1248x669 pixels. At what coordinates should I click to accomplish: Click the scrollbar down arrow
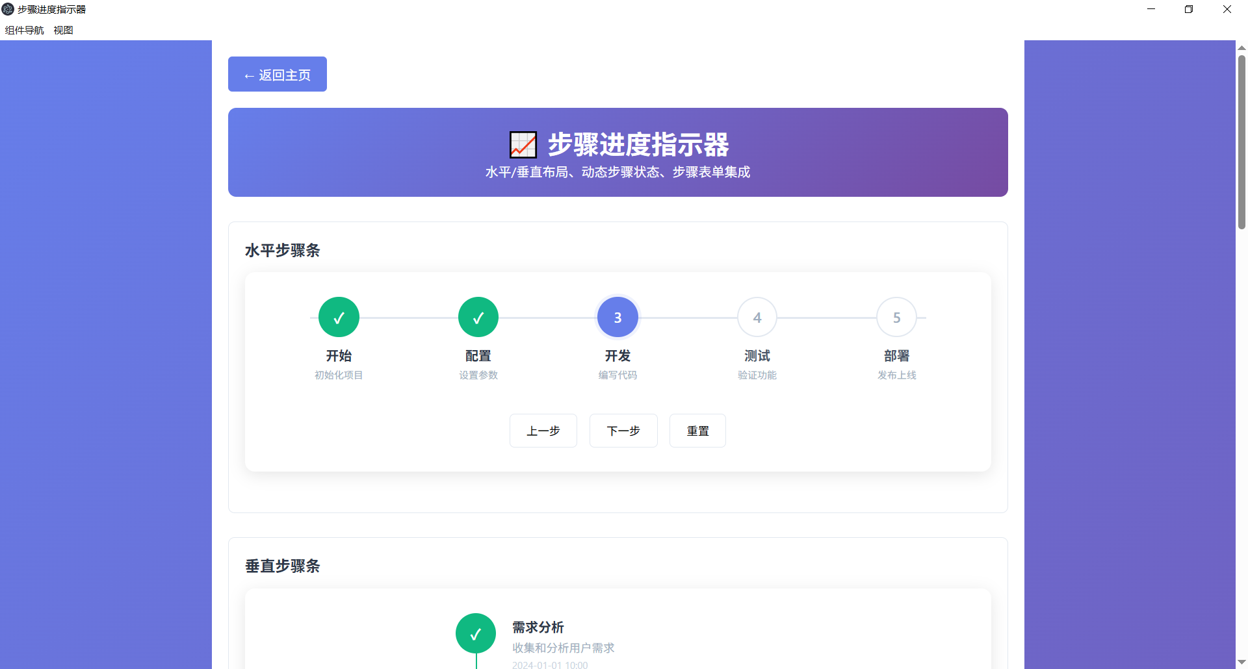click(1241, 662)
